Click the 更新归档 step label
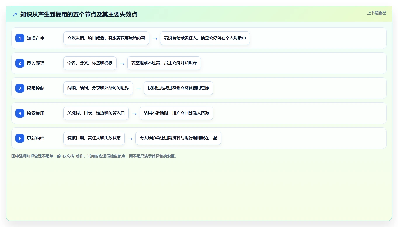This screenshot has height=227, width=398. [36, 138]
